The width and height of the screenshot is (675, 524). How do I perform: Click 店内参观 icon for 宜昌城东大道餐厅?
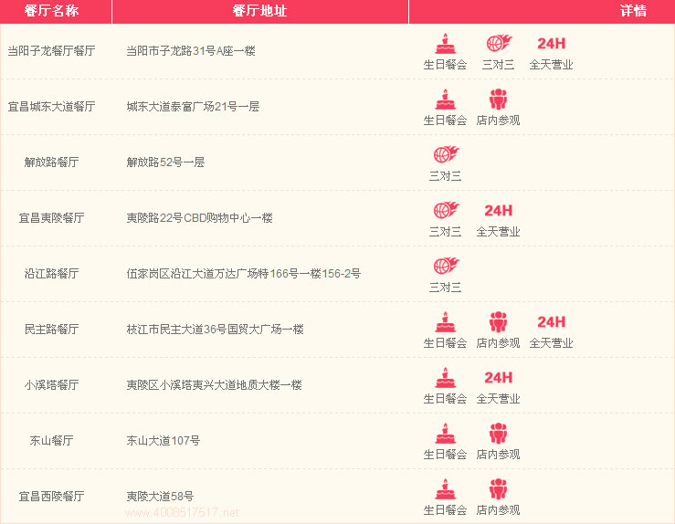[498, 99]
